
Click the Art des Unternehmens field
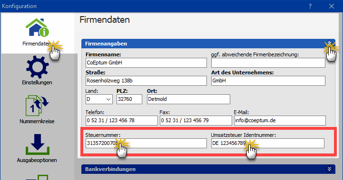[268, 81]
